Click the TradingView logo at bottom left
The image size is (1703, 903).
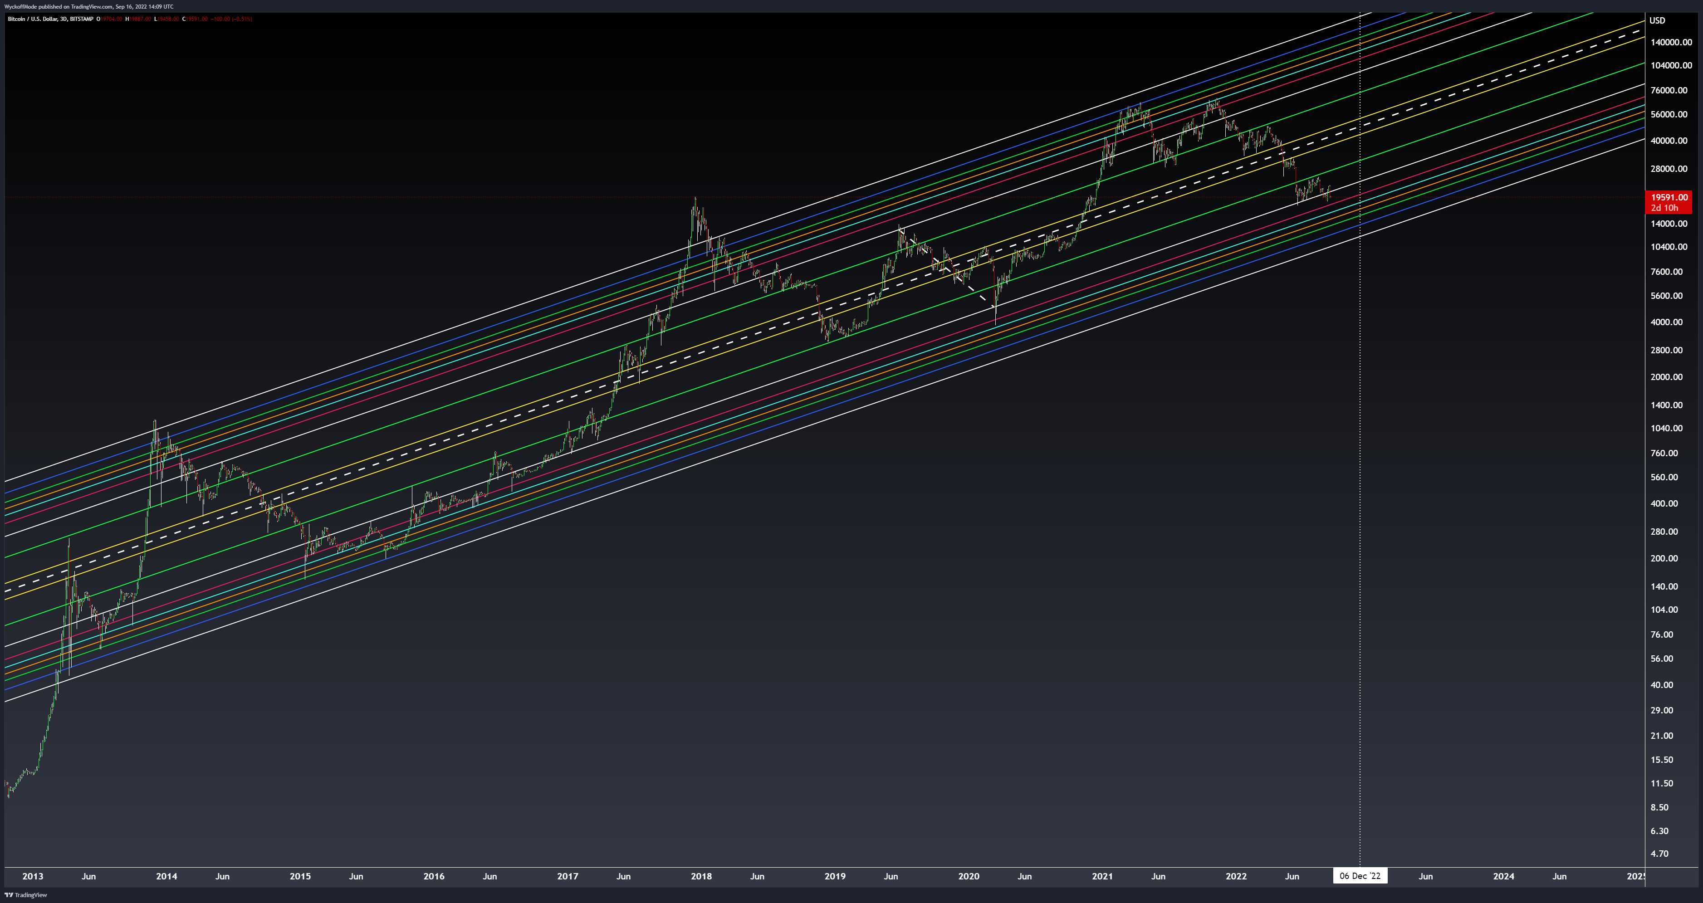[x=26, y=895]
